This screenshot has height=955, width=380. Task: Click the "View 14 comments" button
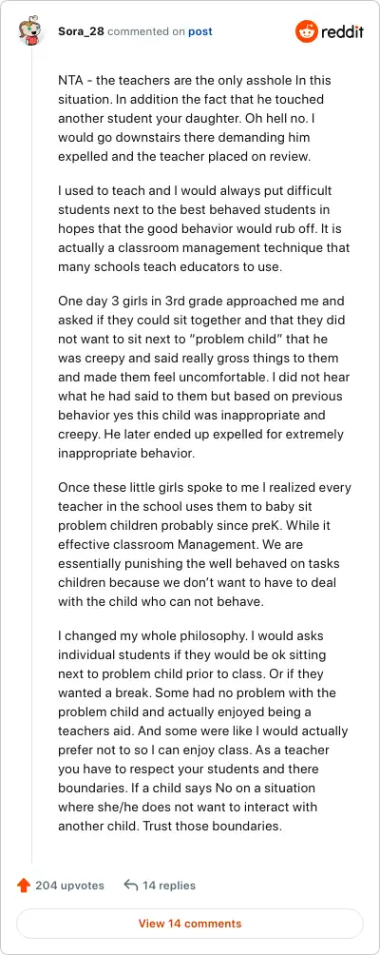coord(190,924)
